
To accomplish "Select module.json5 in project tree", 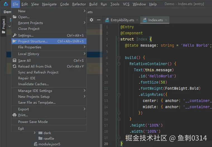I will point(47,144).
